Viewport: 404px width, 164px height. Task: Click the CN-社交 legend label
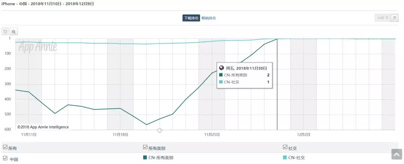(297, 158)
